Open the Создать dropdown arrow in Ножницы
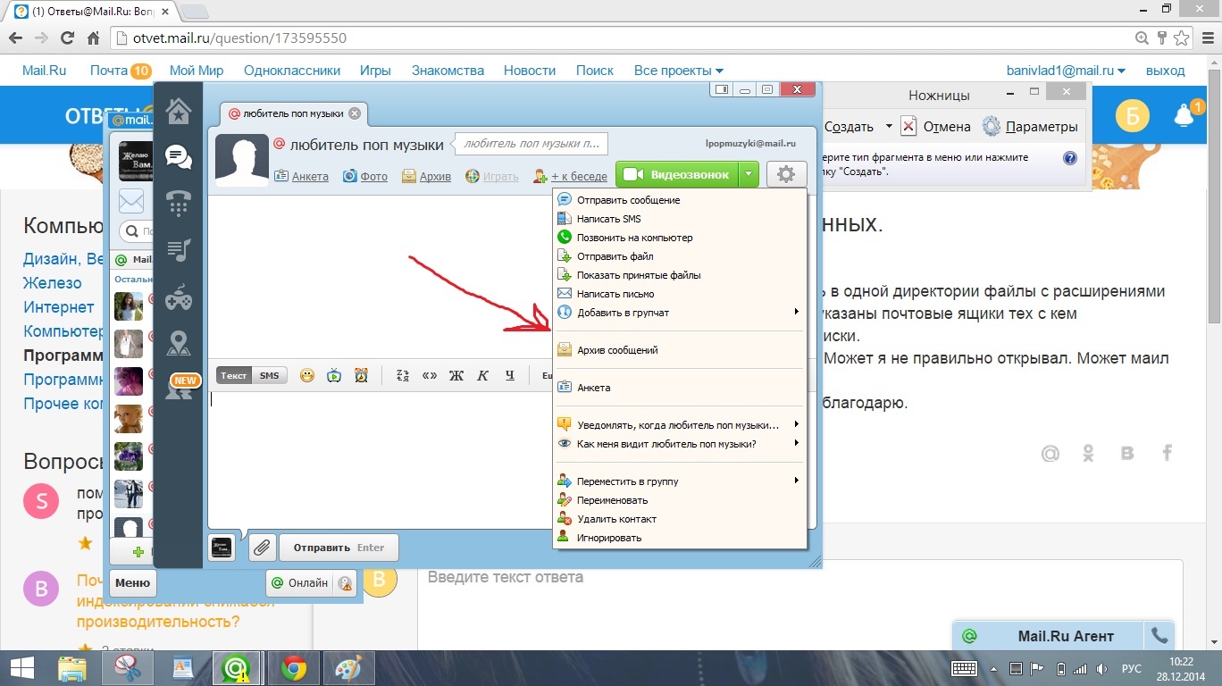1222x686 pixels. pyautogui.click(x=889, y=127)
